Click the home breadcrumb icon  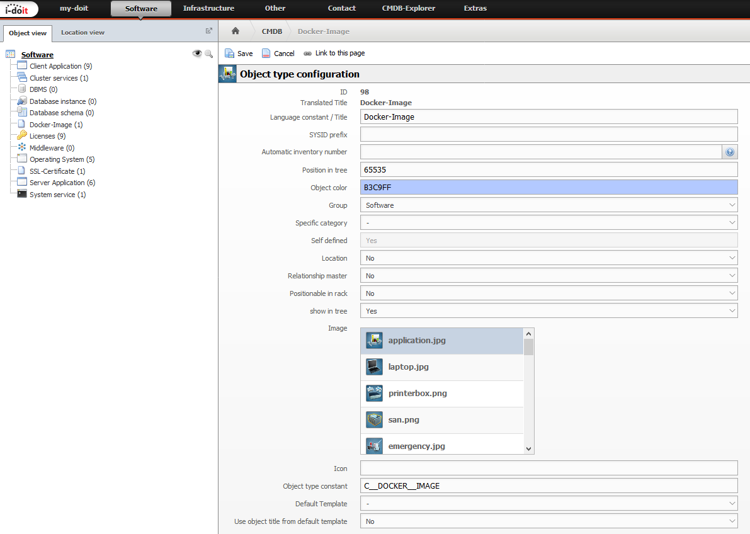[x=236, y=31]
